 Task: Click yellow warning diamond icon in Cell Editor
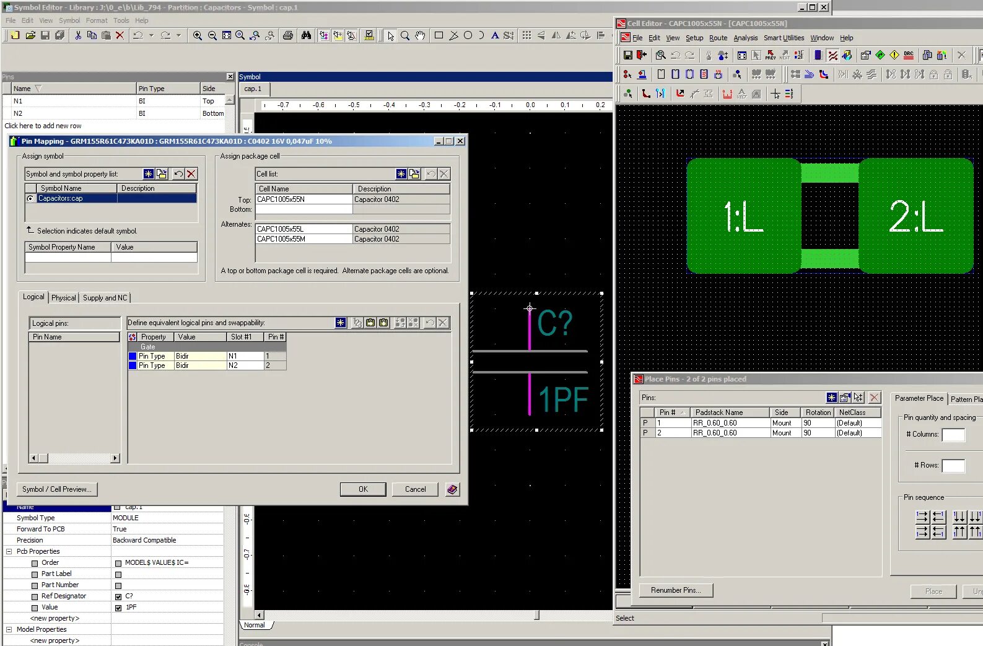click(894, 55)
